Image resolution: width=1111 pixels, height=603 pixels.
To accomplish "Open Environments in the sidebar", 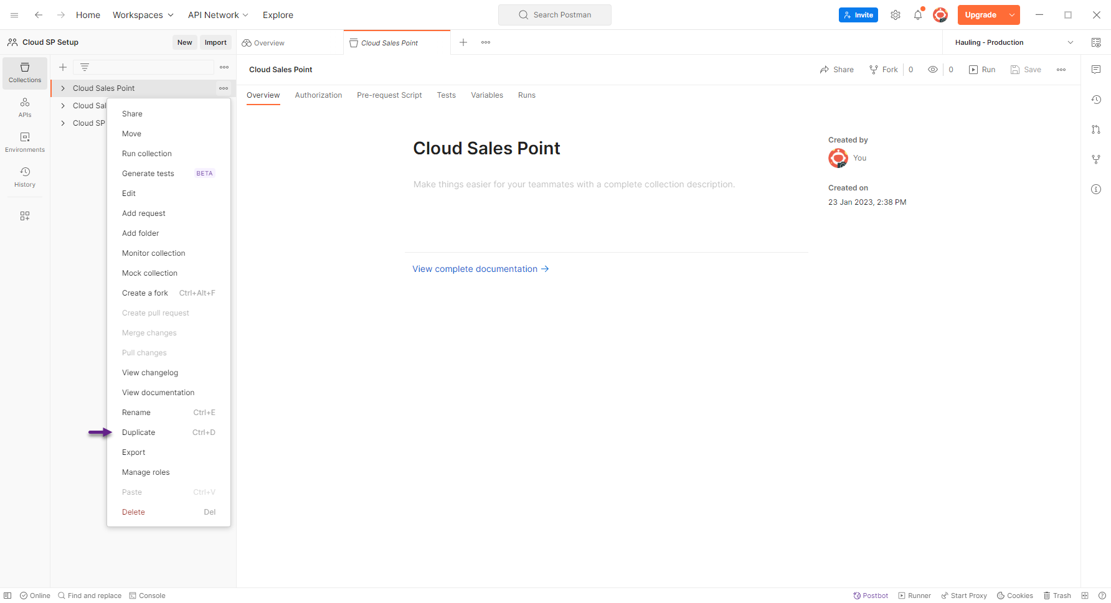I will tap(25, 143).
